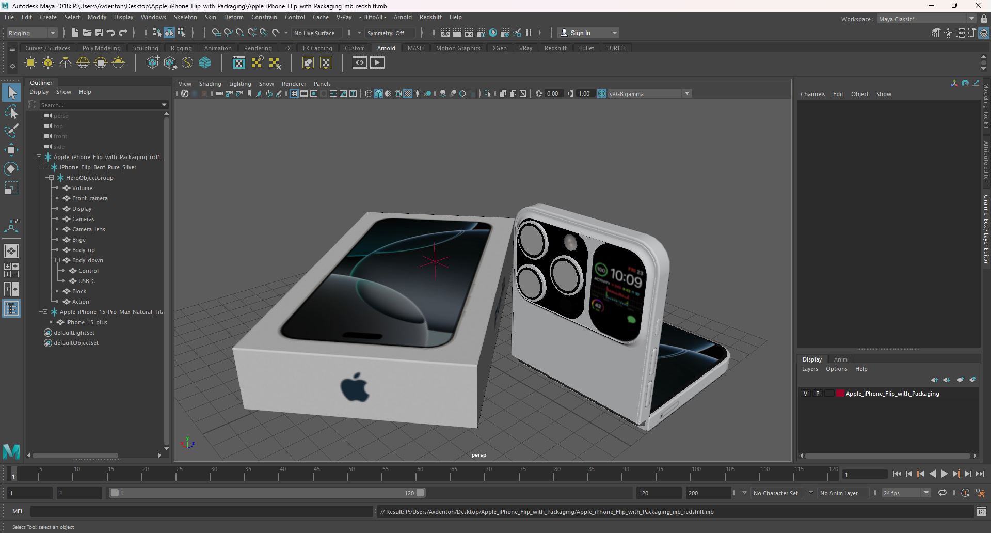The width and height of the screenshot is (991, 533).
Task: Collapse the Body_down node
Action: coord(57,260)
